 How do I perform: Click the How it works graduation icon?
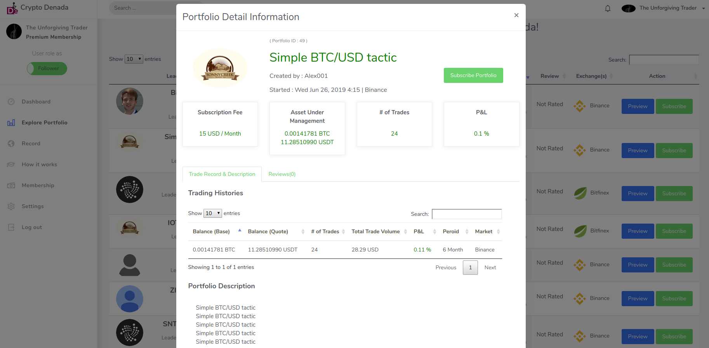coord(11,164)
